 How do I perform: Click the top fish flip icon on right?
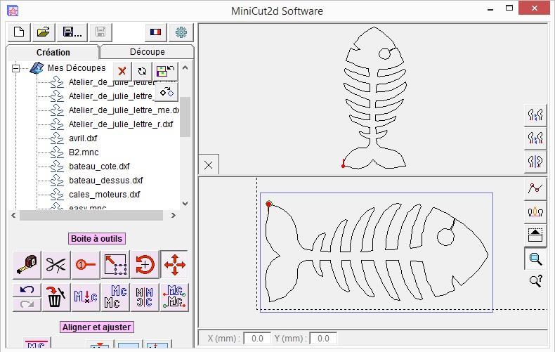click(x=535, y=115)
